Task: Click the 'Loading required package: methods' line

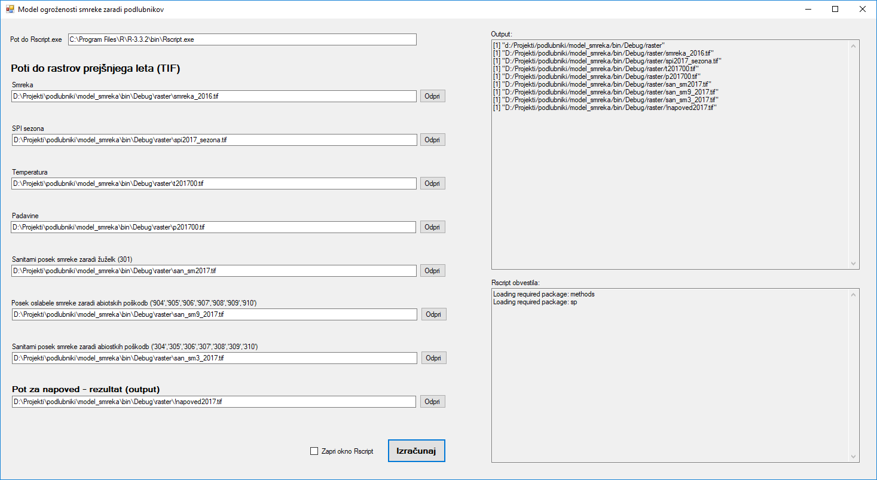Action: coord(544,294)
